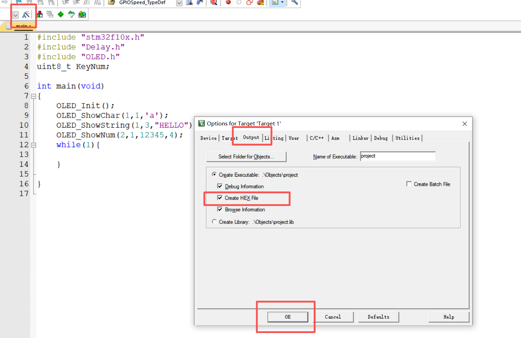Select the Create Executable radio button
Image resolution: width=521 pixels, height=338 pixels.
tap(214, 174)
